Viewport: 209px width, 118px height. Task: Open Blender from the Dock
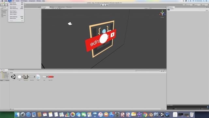click(x=151, y=114)
